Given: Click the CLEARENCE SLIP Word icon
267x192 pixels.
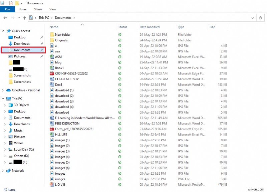Looking at the screenshot, I should coord(52,79).
